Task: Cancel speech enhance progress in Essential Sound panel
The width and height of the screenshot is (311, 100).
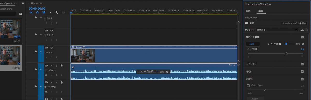Action: pos(303,44)
